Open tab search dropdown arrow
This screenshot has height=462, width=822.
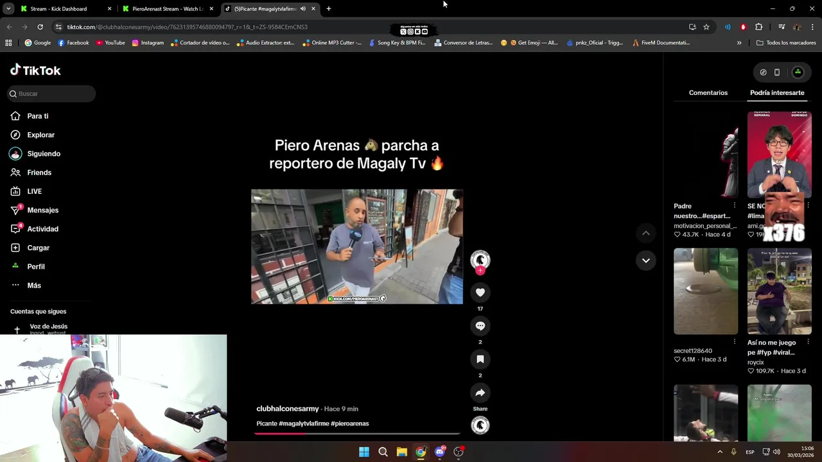coord(7,9)
